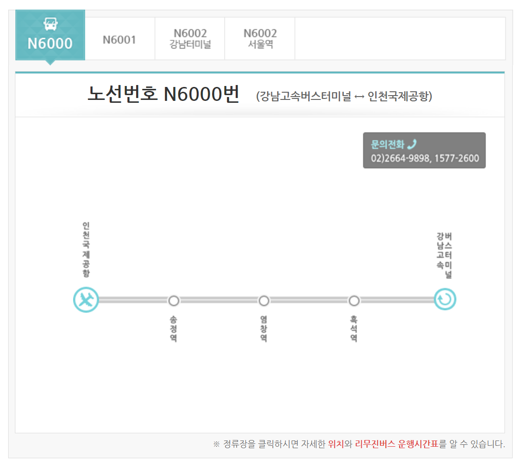Image resolution: width=517 pixels, height=465 pixels.
Task: Click the bus icon on the N6000 tab
Action: point(50,24)
